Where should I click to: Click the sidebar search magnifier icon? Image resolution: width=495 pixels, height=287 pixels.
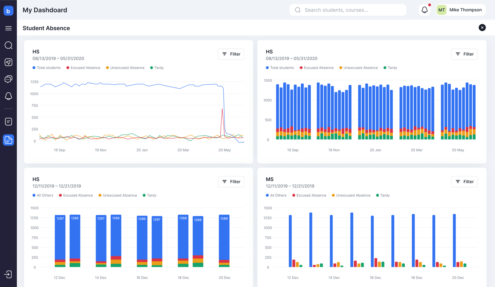(8, 45)
